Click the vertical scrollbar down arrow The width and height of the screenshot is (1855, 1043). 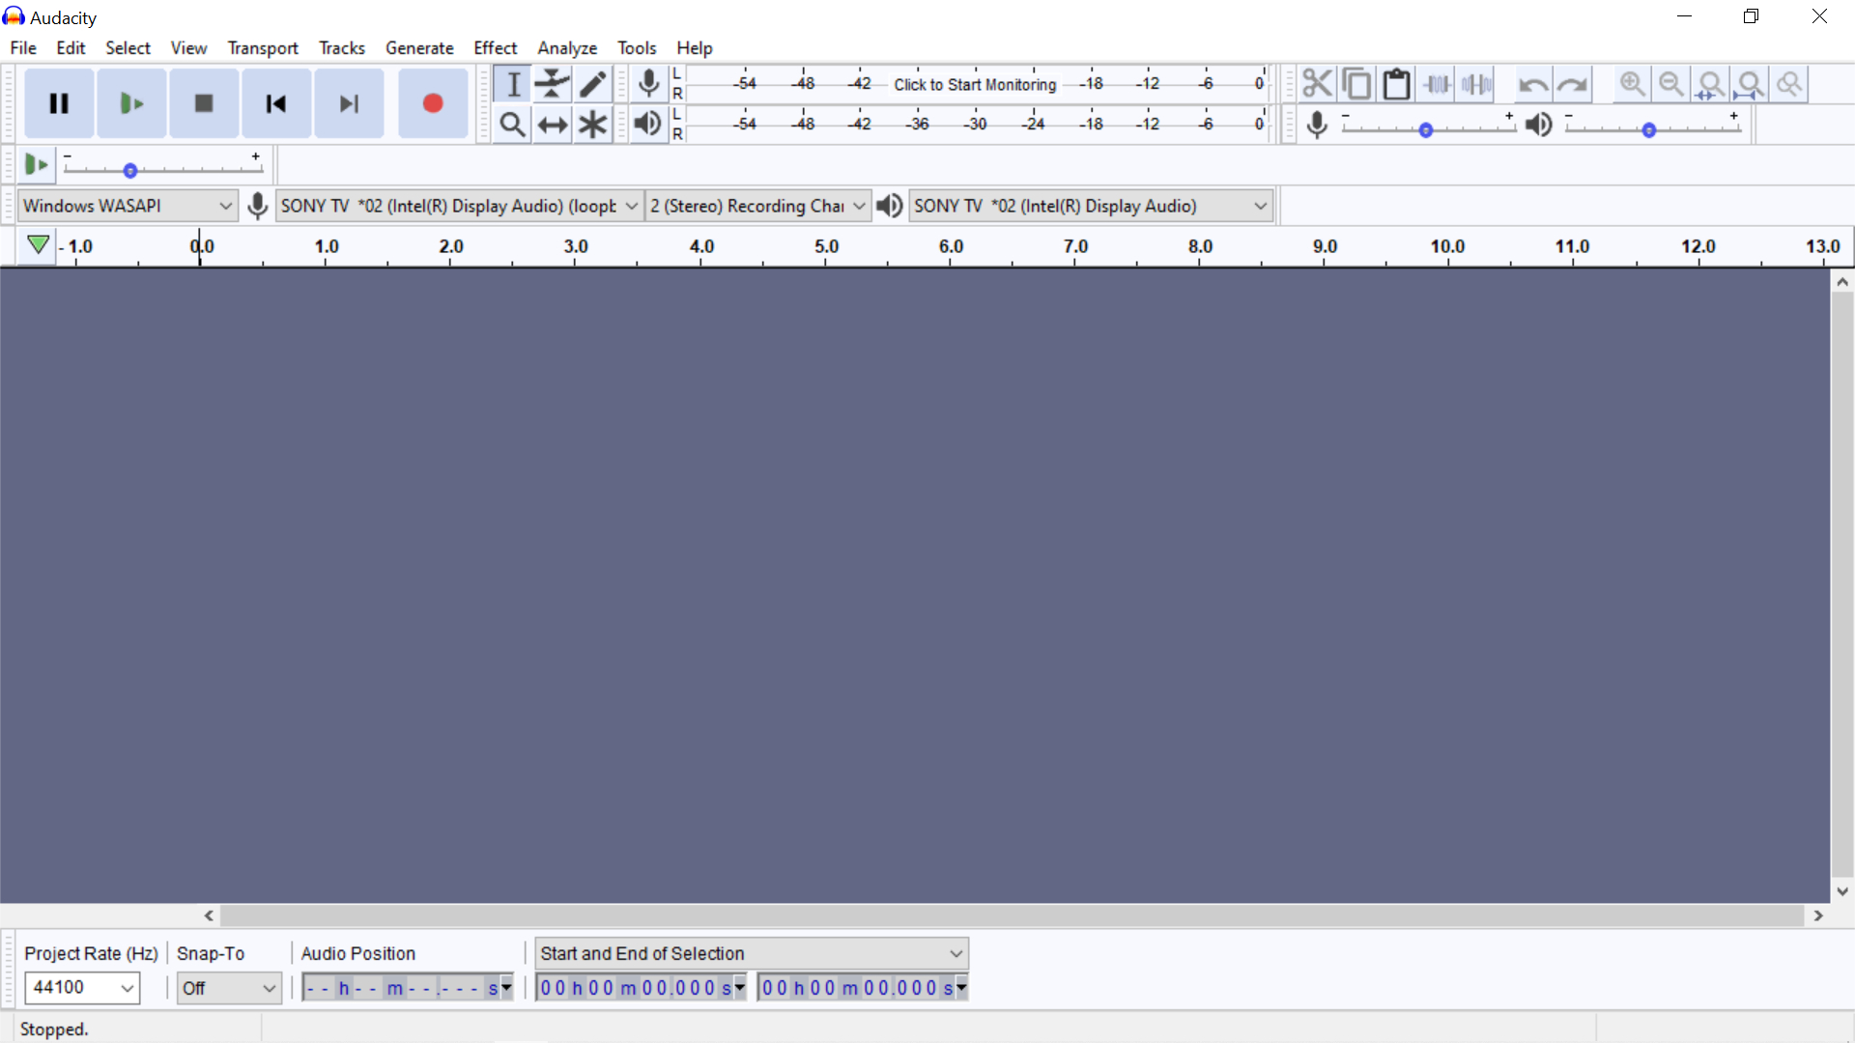1842,891
